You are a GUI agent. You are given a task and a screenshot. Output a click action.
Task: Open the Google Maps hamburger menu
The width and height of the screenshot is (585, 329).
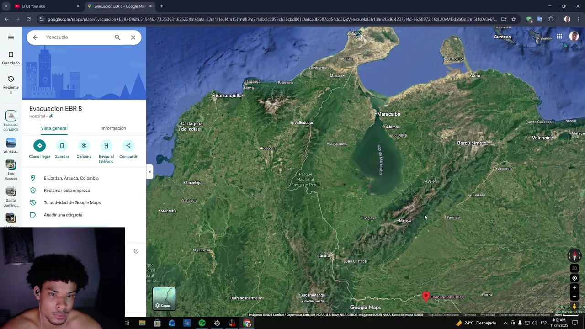pos(11,37)
